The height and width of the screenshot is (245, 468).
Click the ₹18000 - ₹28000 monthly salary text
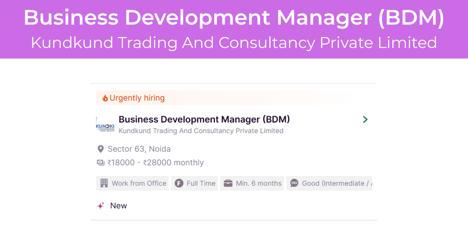tap(156, 163)
